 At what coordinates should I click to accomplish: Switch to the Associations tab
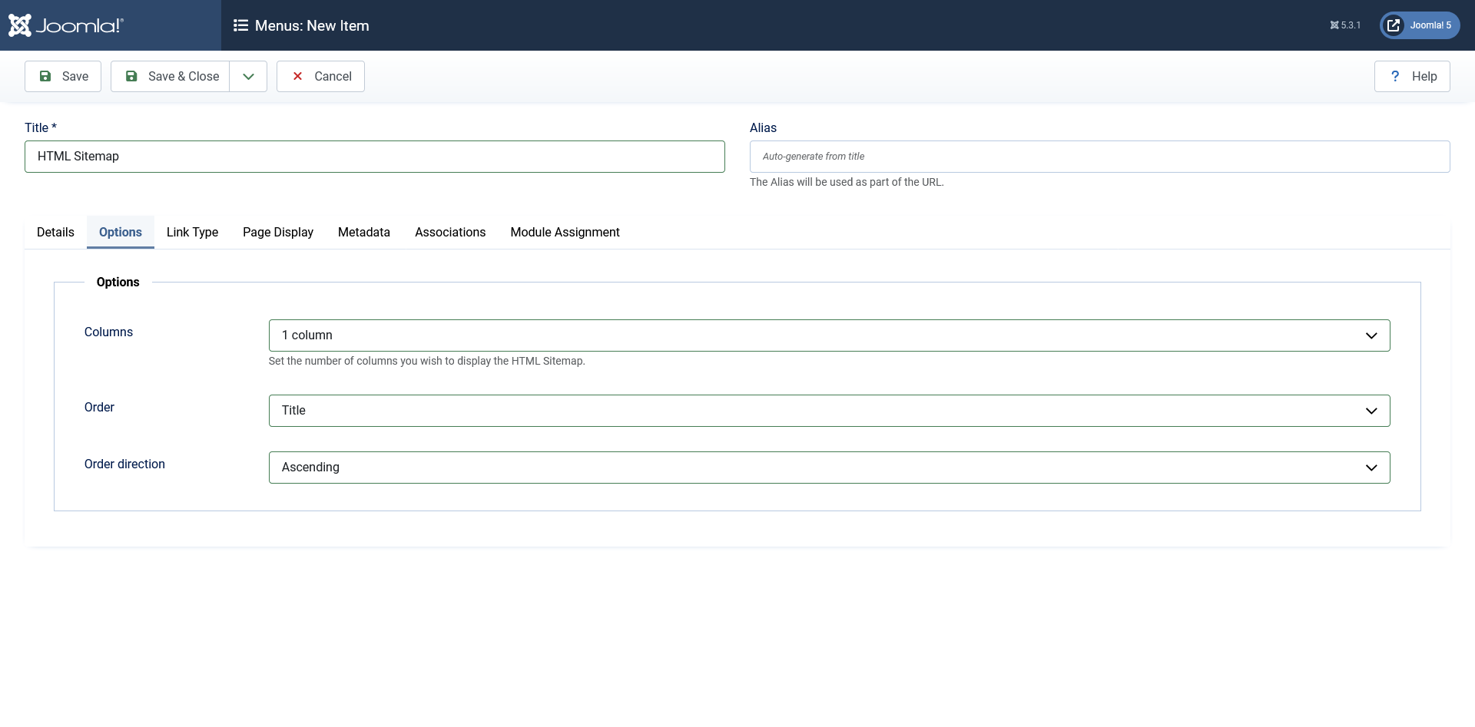tap(450, 232)
